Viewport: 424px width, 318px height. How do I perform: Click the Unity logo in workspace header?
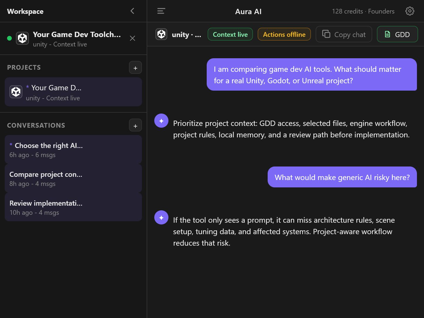coord(22,38)
